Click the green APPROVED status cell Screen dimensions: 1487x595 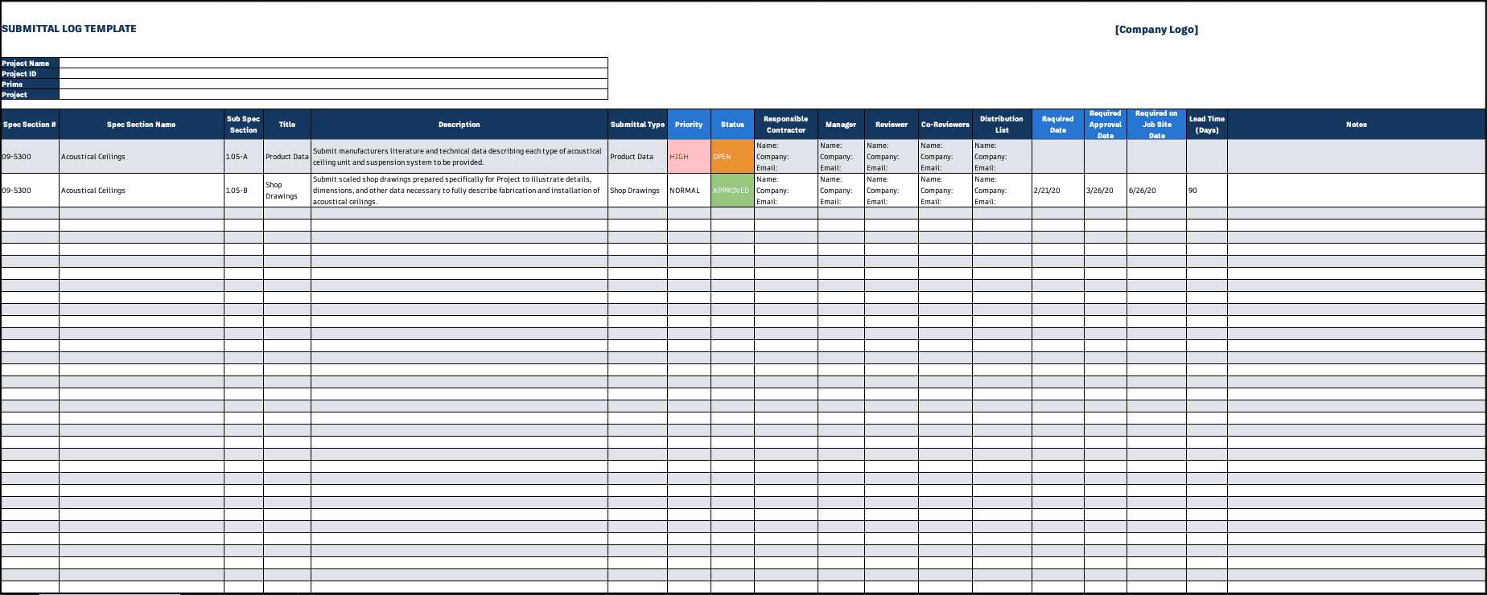[x=732, y=191]
